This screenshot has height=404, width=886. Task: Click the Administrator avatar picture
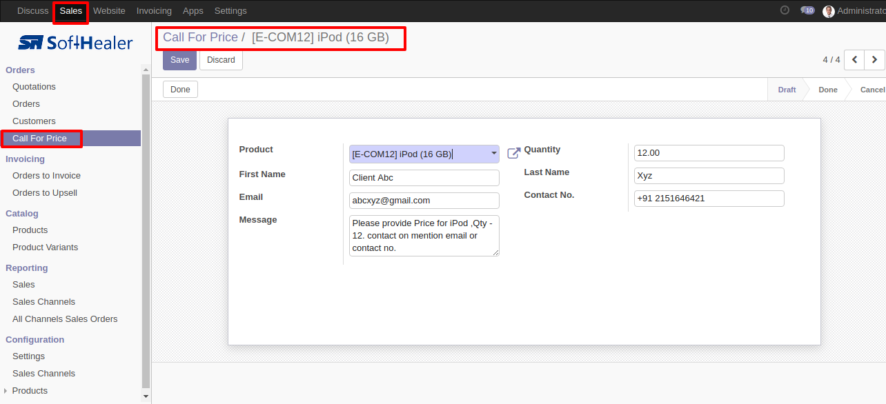tap(829, 11)
